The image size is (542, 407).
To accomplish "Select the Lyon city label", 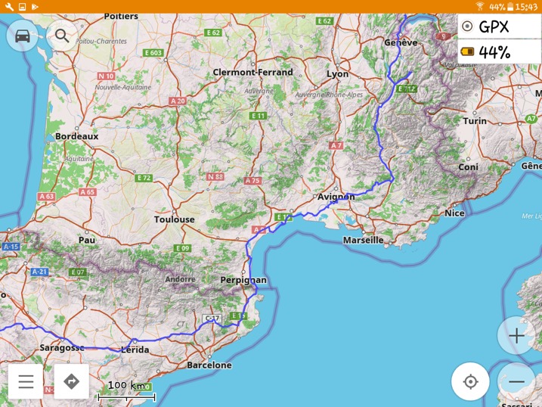I will pos(337,74).
